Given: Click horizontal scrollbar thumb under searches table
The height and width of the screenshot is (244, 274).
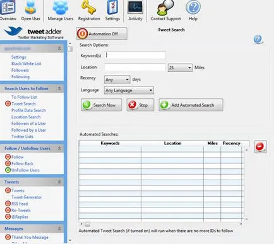Looking at the screenshot, I should [88, 224].
